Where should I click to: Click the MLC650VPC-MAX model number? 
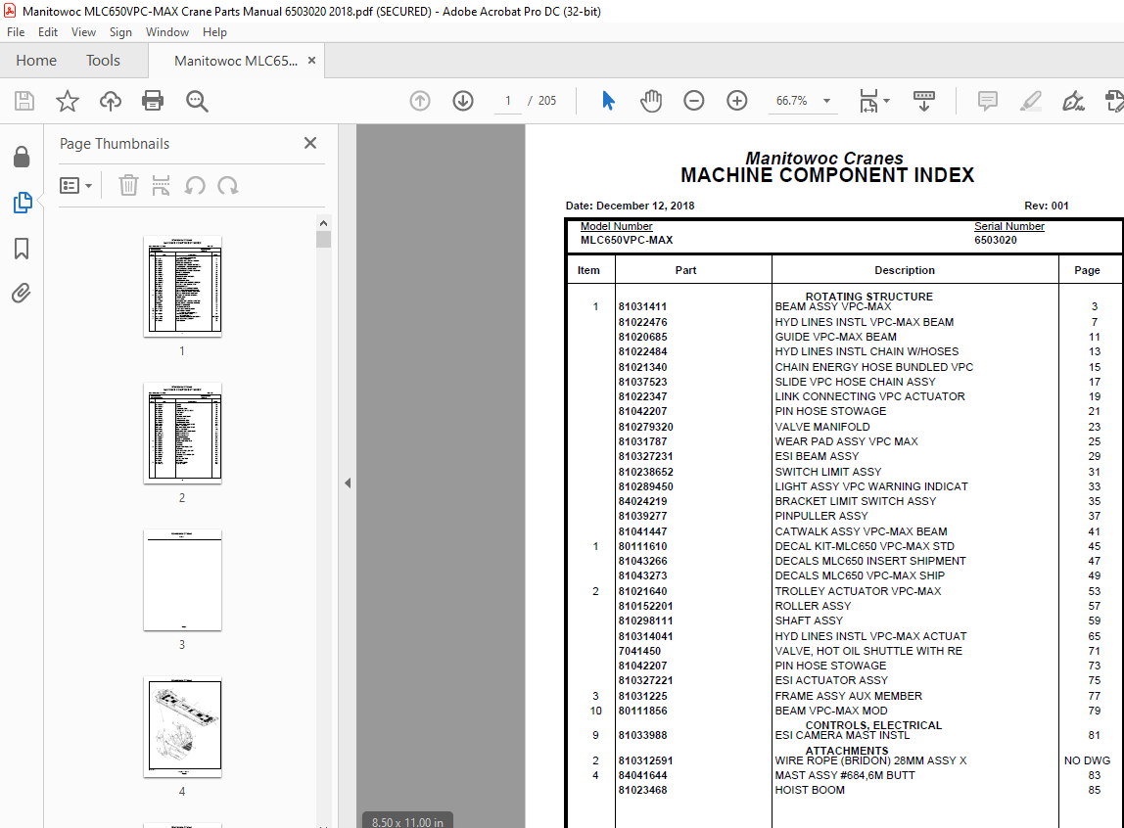tap(627, 240)
